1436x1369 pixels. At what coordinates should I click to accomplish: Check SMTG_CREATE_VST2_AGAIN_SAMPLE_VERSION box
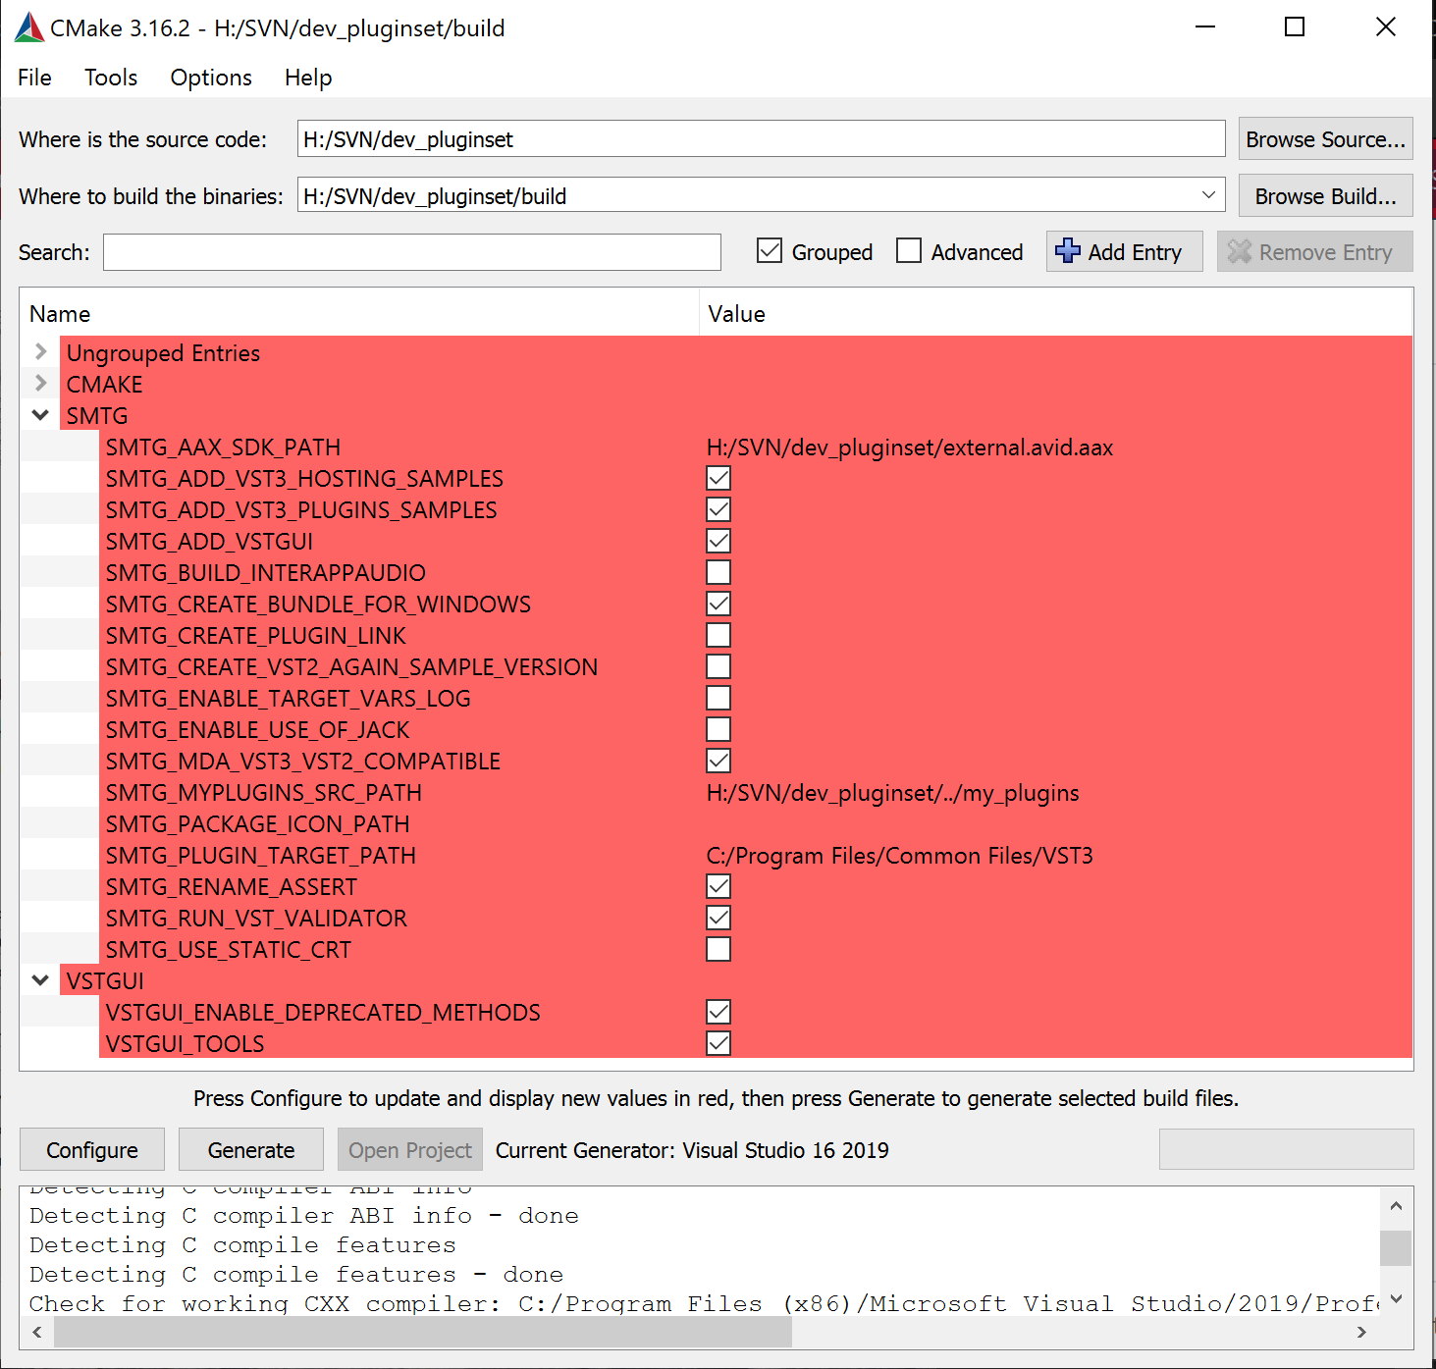click(718, 666)
